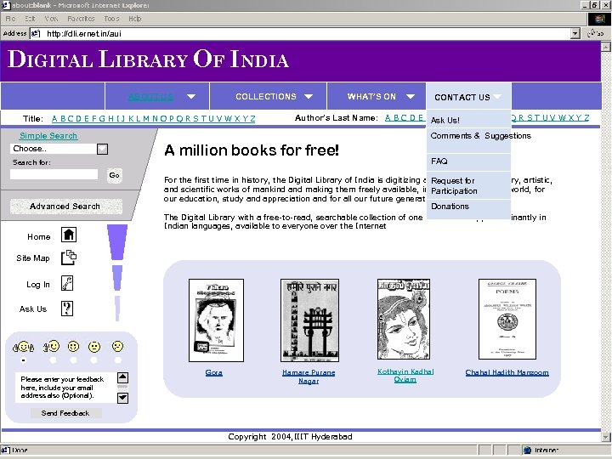
Task: Open the Tools menu in menu bar
Action: pyautogui.click(x=111, y=19)
